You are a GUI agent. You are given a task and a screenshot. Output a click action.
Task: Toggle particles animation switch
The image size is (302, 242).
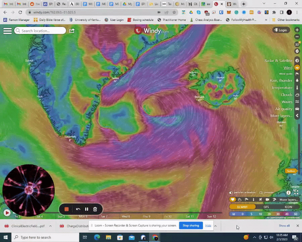point(231,193)
